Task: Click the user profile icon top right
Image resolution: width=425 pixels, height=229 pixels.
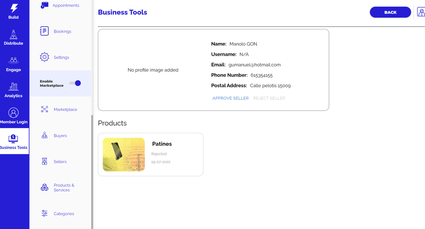Action: 421,12
